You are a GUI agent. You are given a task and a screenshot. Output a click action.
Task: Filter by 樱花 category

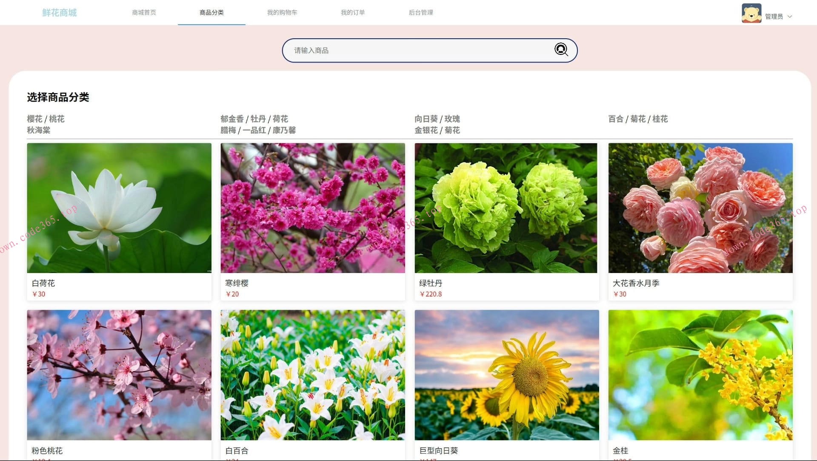[x=34, y=119]
